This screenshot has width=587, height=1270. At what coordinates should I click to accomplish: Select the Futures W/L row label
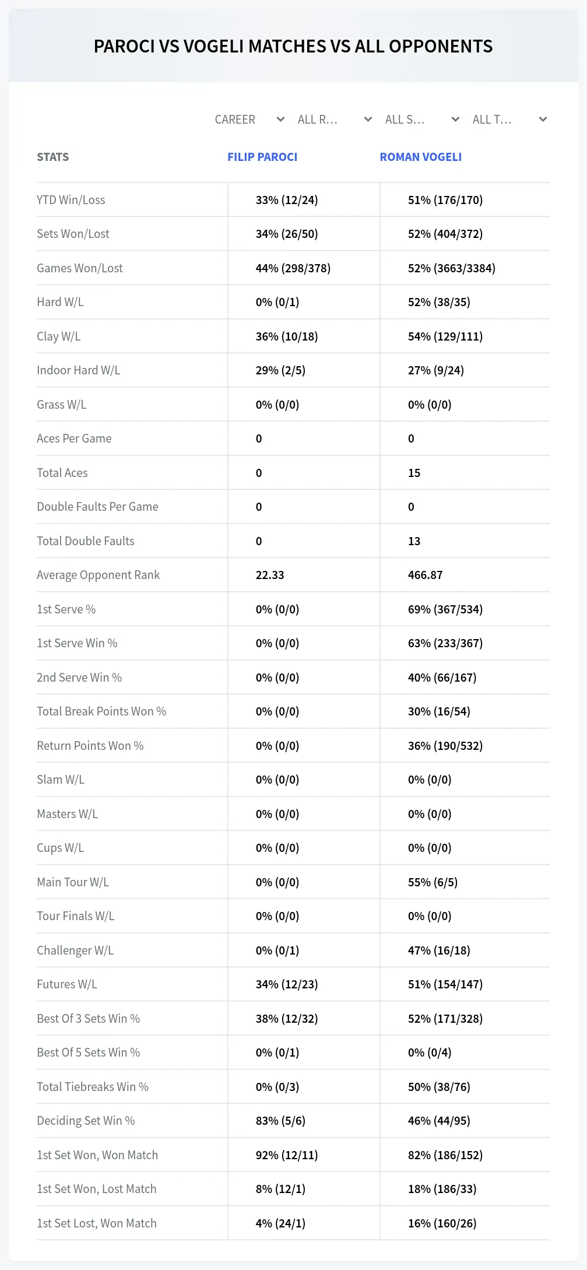pyautogui.click(x=67, y=984)
